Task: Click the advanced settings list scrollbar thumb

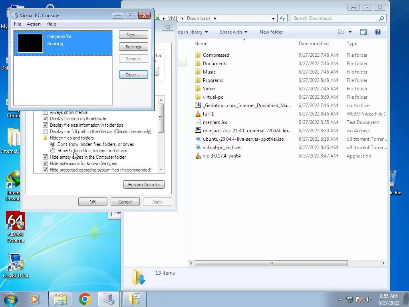Action: pyautogui.click(x=161, y=118)
